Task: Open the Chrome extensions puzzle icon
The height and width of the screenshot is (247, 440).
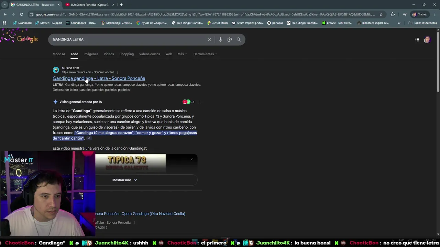Action: pyautogui.click(x=393, y=14)
